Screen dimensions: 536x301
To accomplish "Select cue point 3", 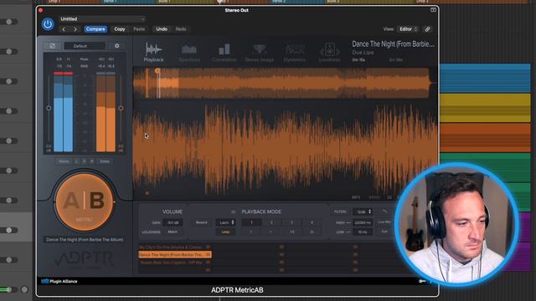I will (x=291, y=222).
